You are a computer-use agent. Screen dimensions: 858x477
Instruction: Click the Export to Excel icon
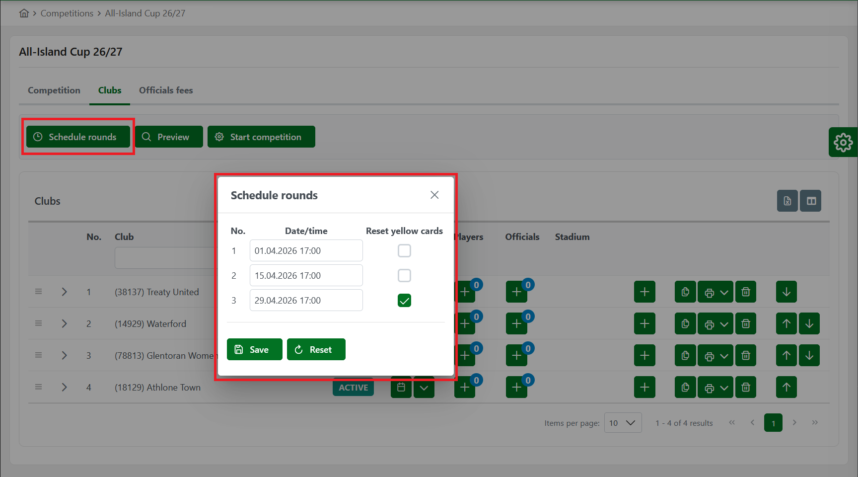(787, 201)
